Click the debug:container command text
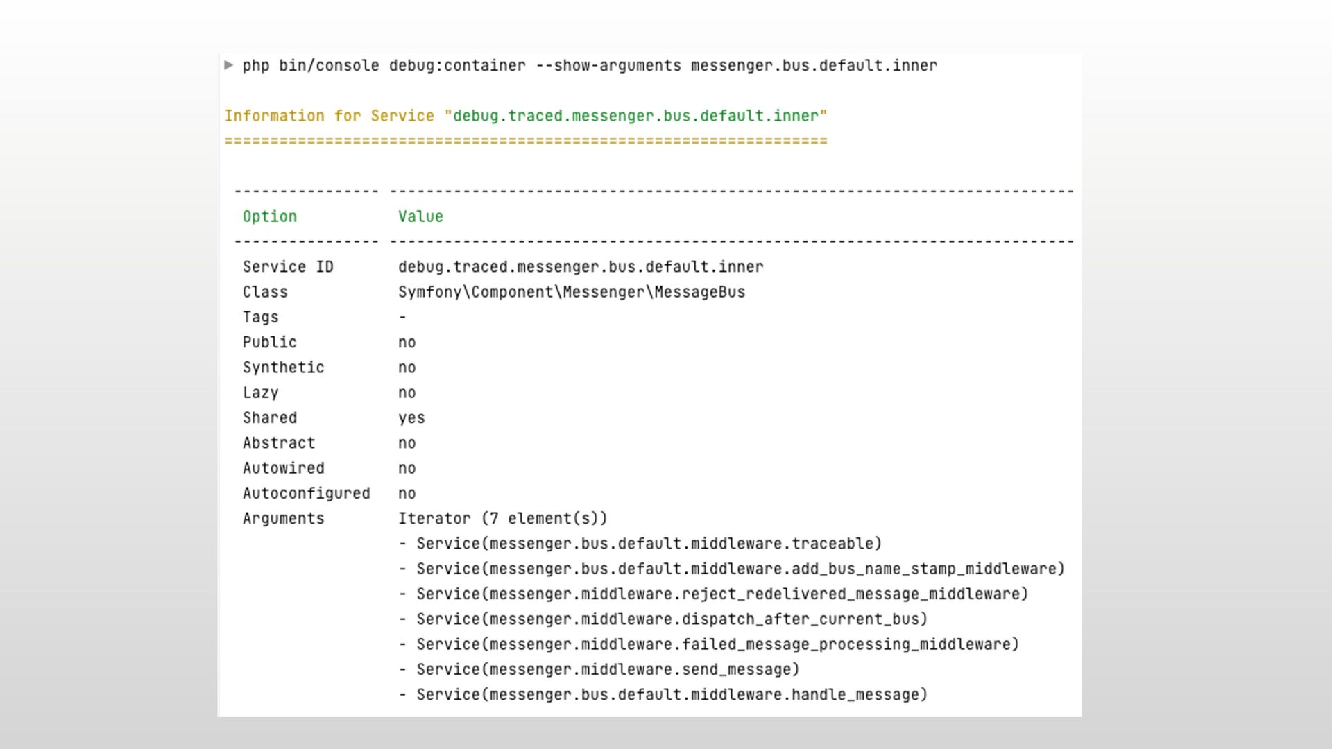 [456, 66]
